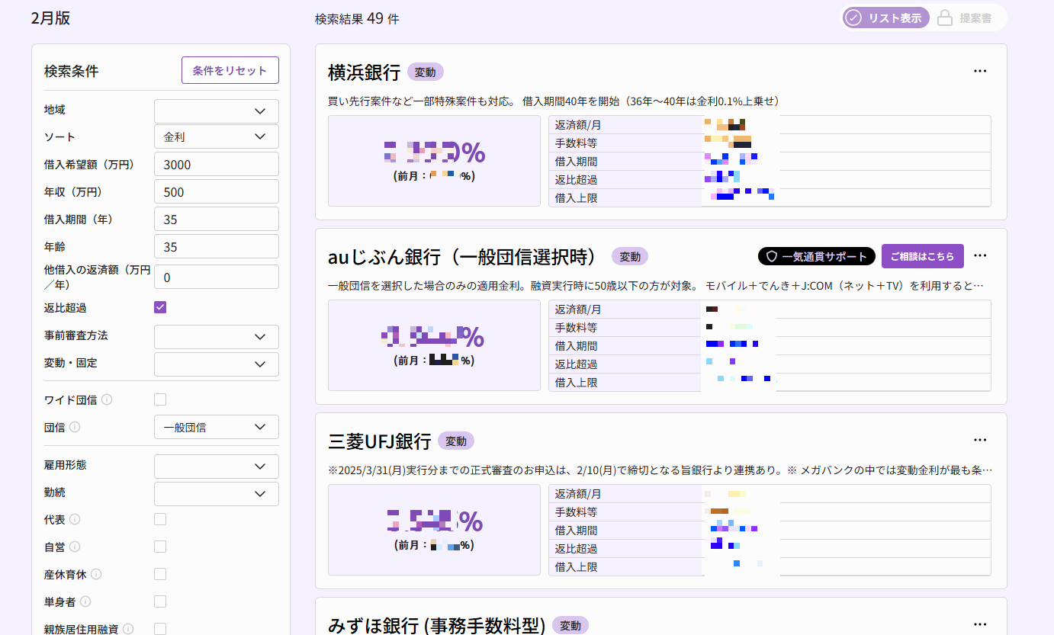Check the 単身者 checkbox
The width and height of the screenshot is (1054, 635).
tap(160, 601)
